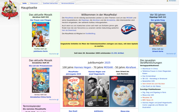The image size is (179, 112).
Task: Open the Digedags link in welcome text
Action: 85,20
